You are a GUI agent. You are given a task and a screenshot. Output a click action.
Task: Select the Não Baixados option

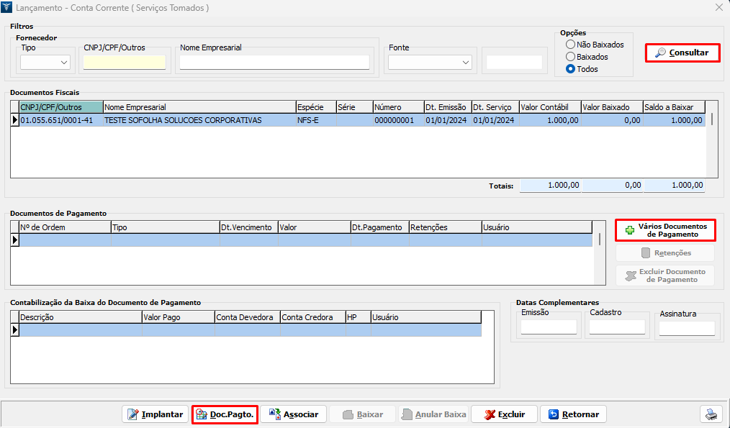pyautogui.click(x=571, y=45)
